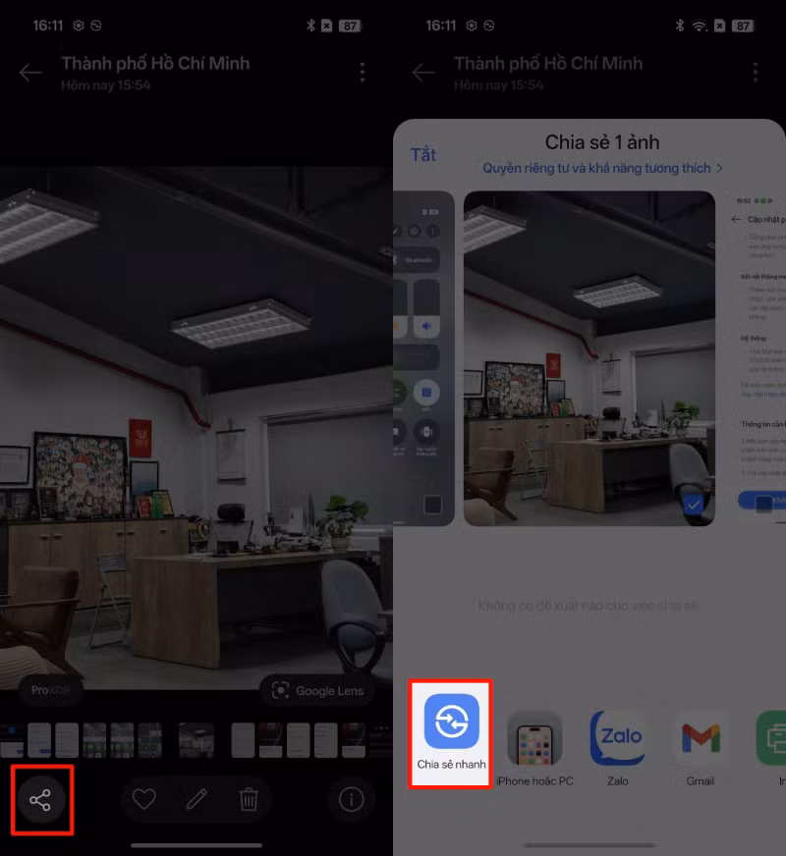
Task: Open three-dot menu on photo viewer screen
Action: [363, 73]
